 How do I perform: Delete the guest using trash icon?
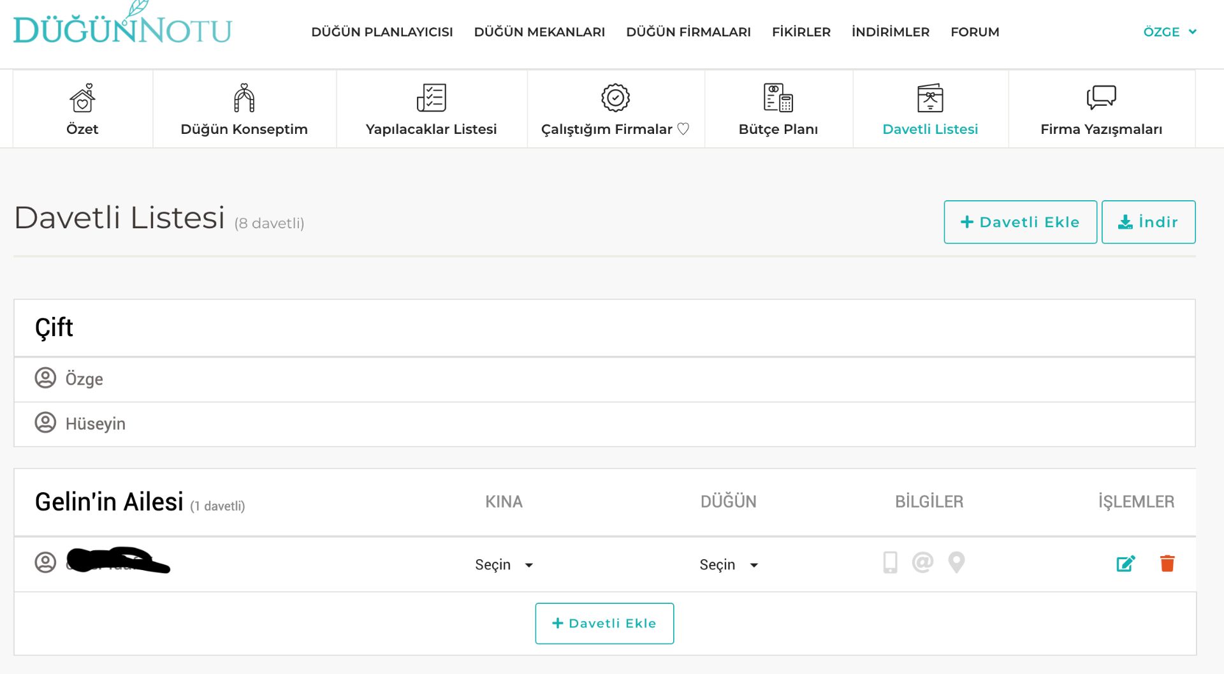(x=1167, y=564)
